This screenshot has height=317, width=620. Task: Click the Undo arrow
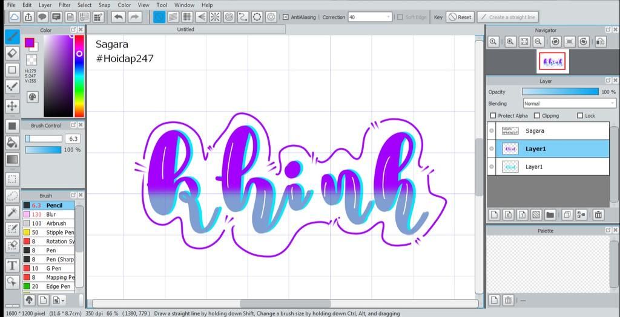pyautogui.click(x=118, y=17)
